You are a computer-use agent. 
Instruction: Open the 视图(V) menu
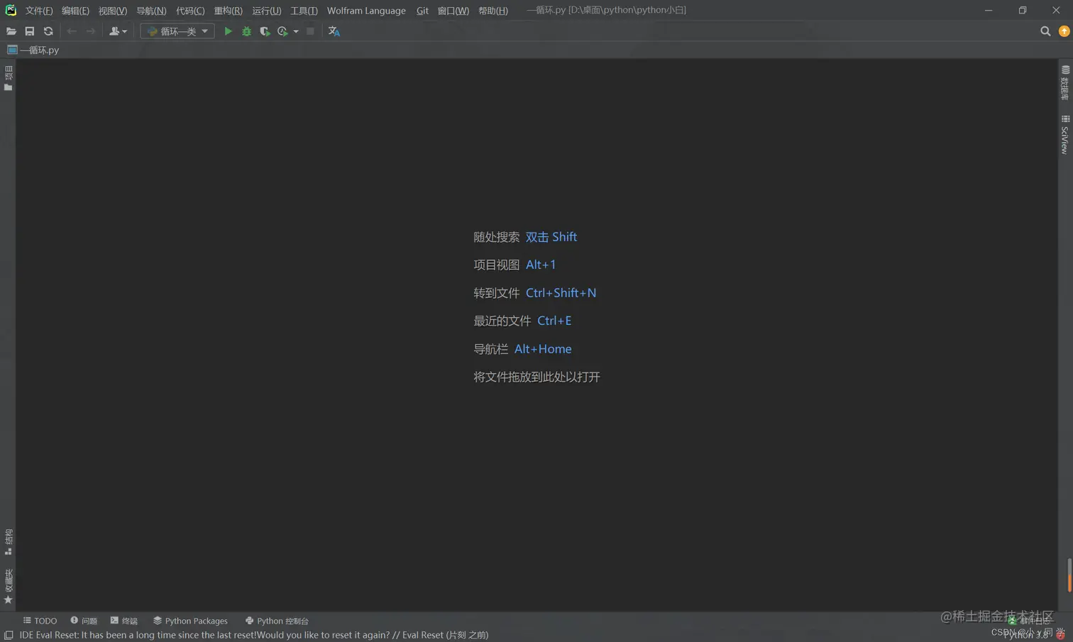[x=113, y=11]
